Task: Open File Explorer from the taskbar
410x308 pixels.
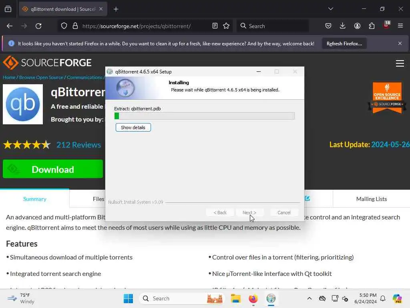Action: pyautogui.click(x=235, y=298)
